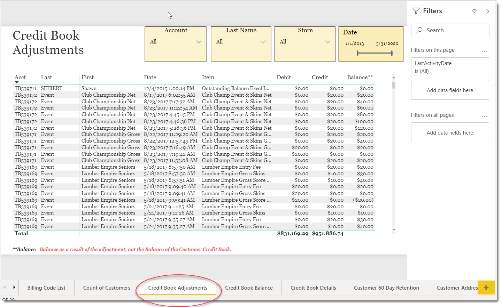Sort the table by First column header
502x307 pixels.
[x=87, y=78]
